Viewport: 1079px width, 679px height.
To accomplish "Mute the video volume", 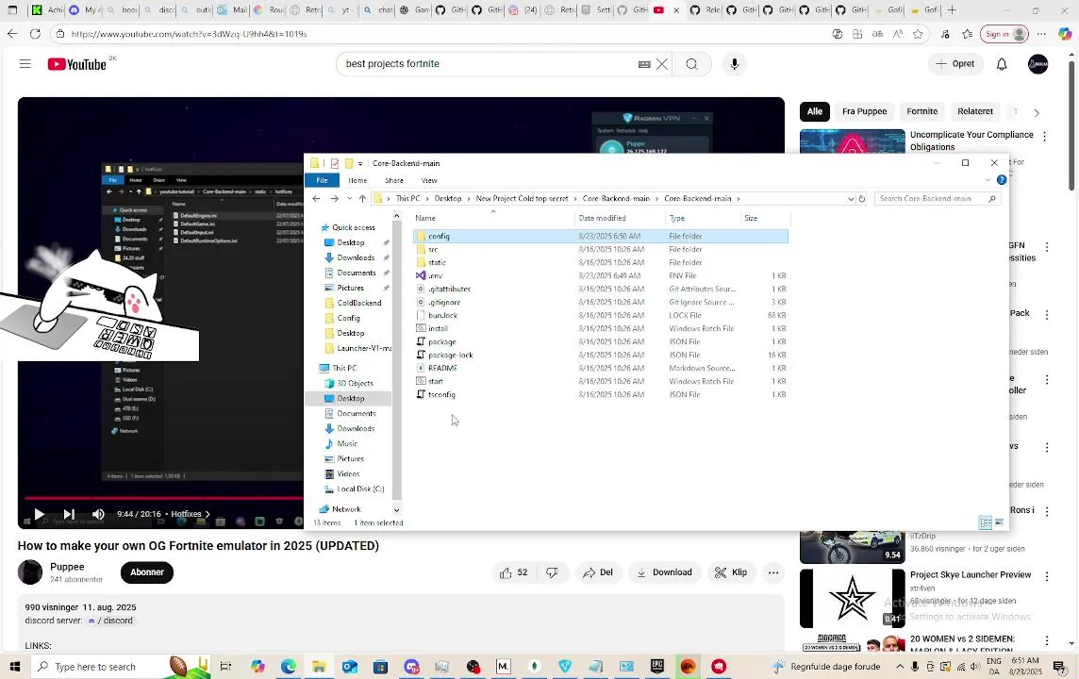I will [x=98, y=514].
